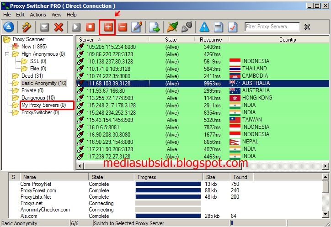Viewport: 331px width, 227px height.
Task: Click the red minus remove proxy icon
Action: tap(123, 27)
